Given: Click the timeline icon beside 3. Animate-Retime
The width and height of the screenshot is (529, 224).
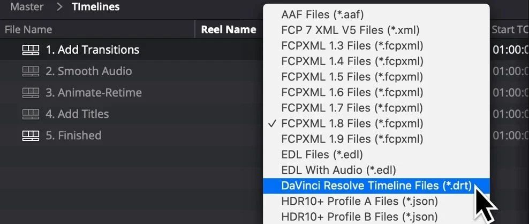Looking at the screenshot, I should [x=31, y=93].
